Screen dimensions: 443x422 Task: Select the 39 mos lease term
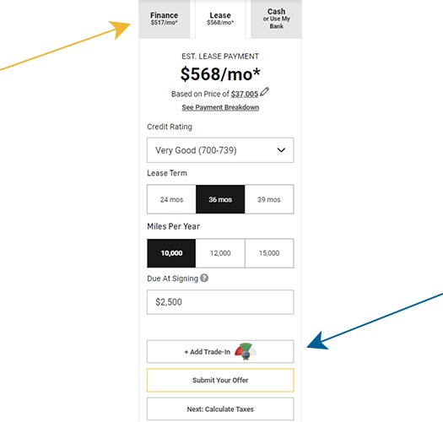pyautogui.click(x=269, y=199)
